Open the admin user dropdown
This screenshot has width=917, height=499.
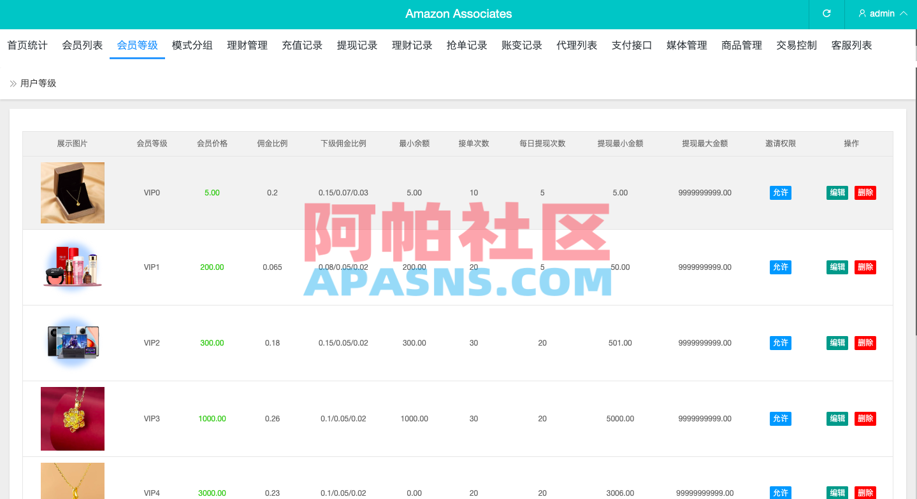click(x=883, y=13)
